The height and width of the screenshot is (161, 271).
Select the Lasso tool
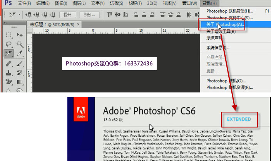(8, 44)
